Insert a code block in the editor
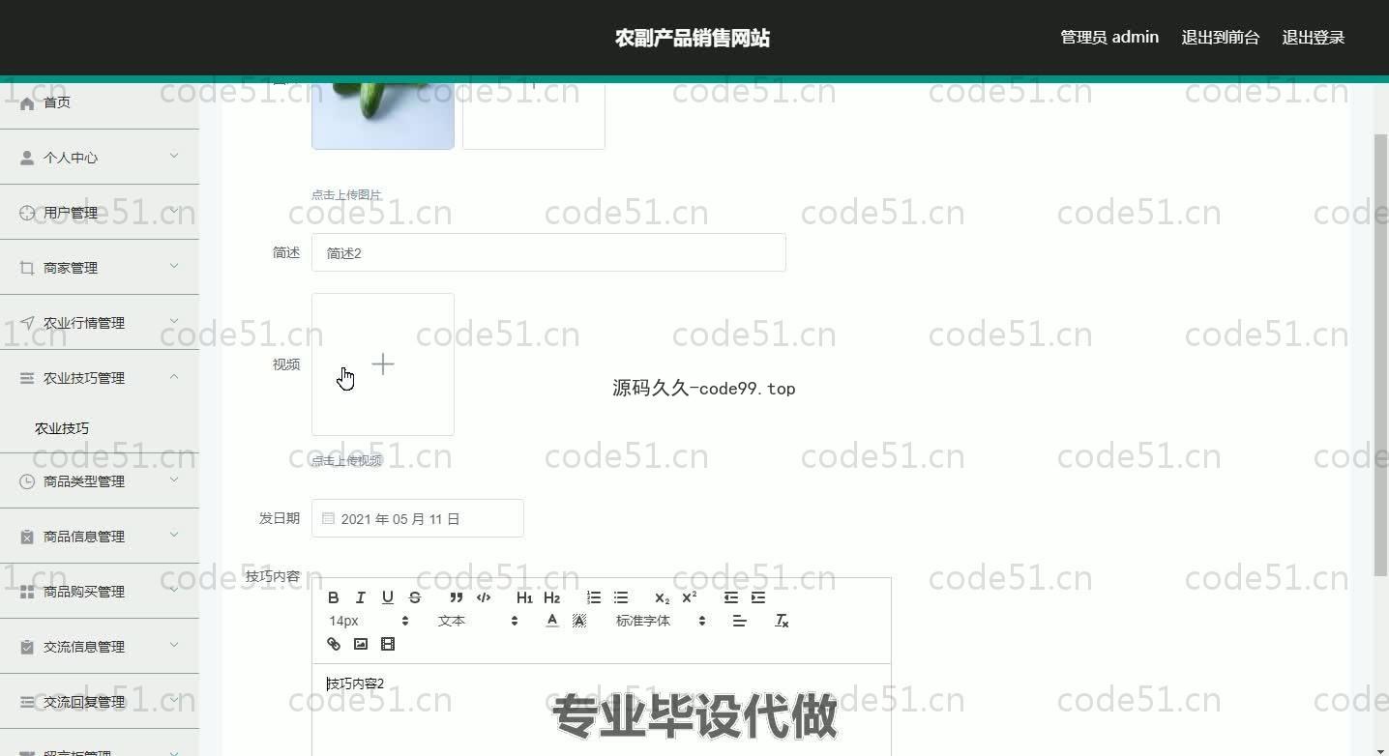 pyautogui.click(x=484, y=597)
